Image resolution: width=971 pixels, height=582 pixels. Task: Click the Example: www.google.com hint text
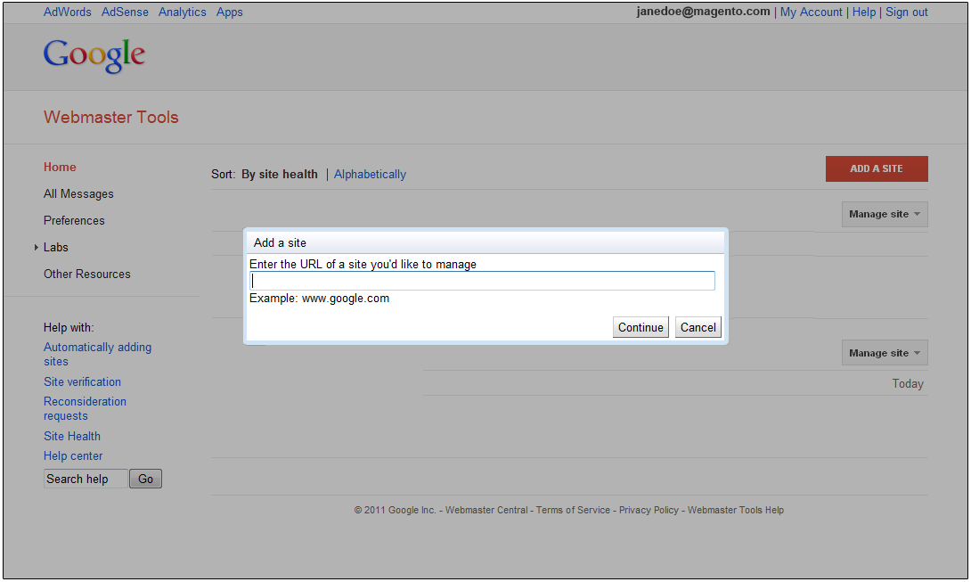pyautogui.click(x=320, y=298)
